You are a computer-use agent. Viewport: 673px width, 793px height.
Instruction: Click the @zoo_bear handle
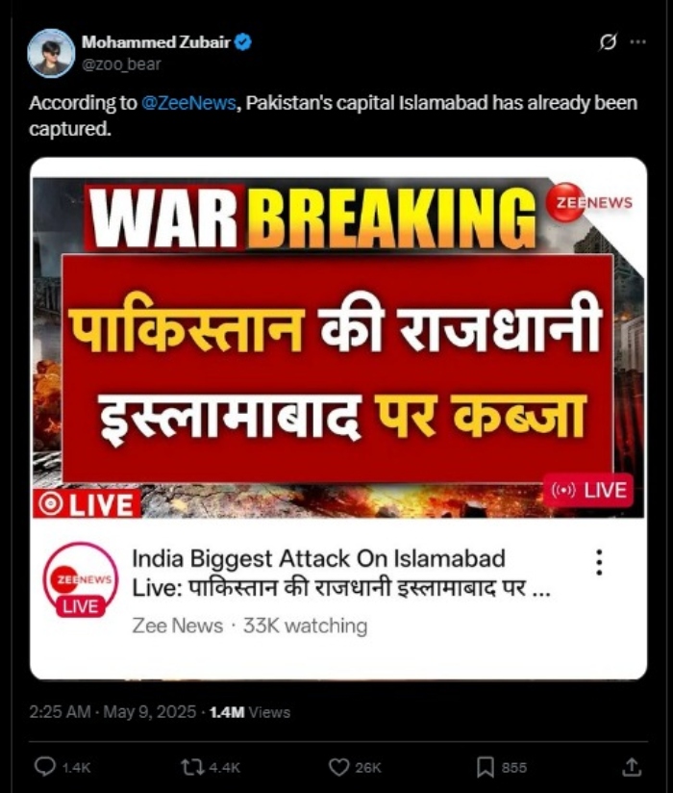[121, 64]
